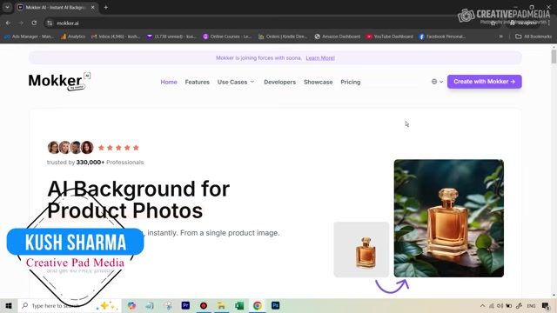Viewport: 557px width, 313px height.
Task: Open the globe language selector
Action: tap(437, 82)
